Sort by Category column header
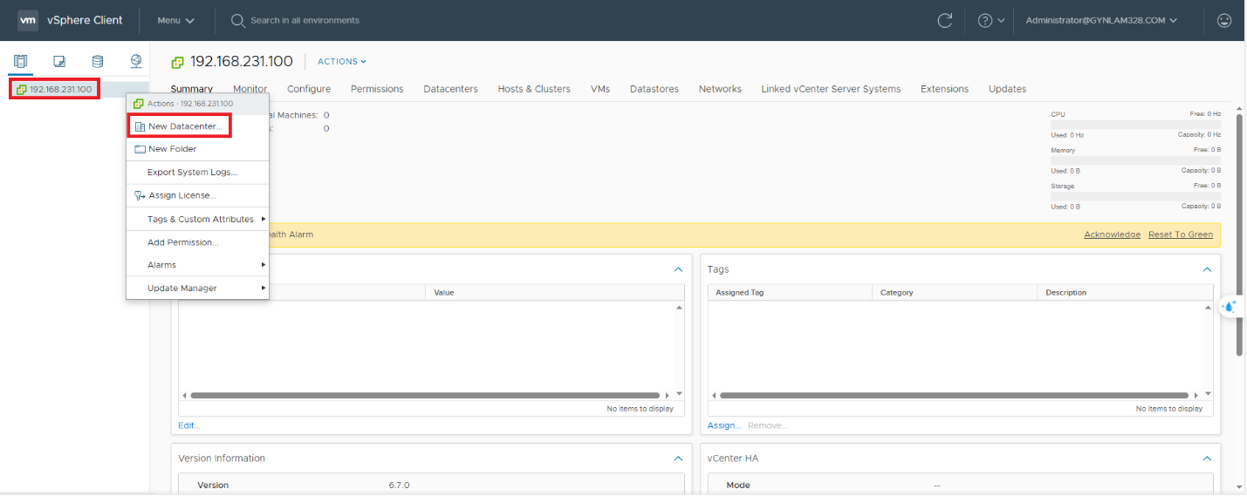The height and width of the screenshot is (496, 1247). pyautogui.click(x=955, y=293)
